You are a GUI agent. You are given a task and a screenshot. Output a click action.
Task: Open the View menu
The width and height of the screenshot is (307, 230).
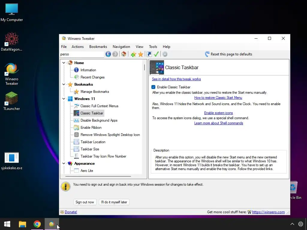pyautogui.click(x=139, y=46)
